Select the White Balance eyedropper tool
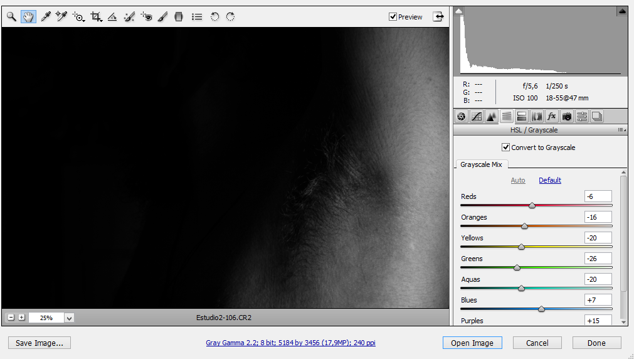634x359 pixels. 45,17
